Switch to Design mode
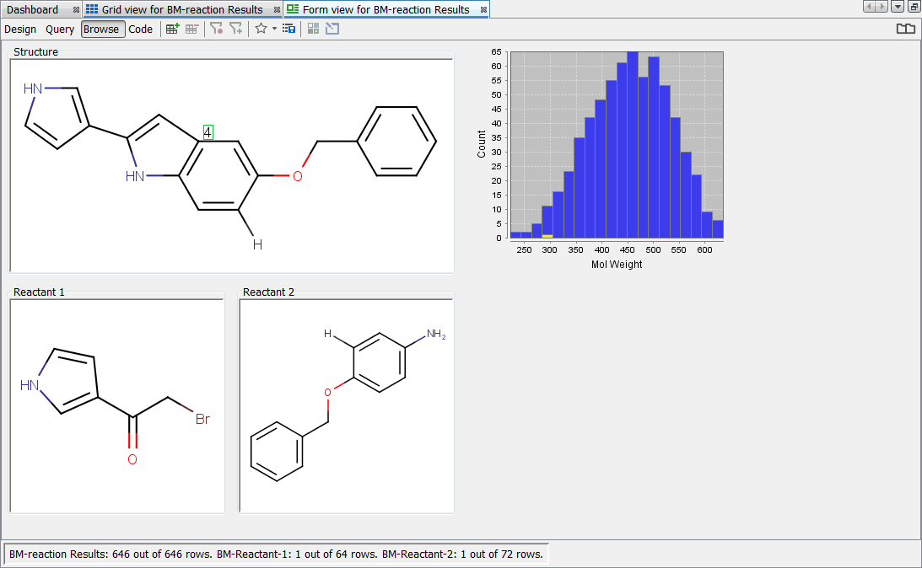Image resolution: width=922 pixels, height=568 pixels. (20, 29)
